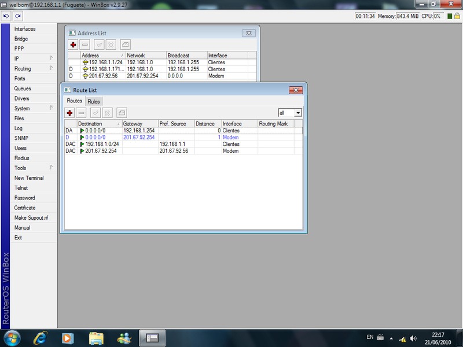Click the enable checkmark button in Address List
The image size is (463, 347).
[x=99, y=45]
